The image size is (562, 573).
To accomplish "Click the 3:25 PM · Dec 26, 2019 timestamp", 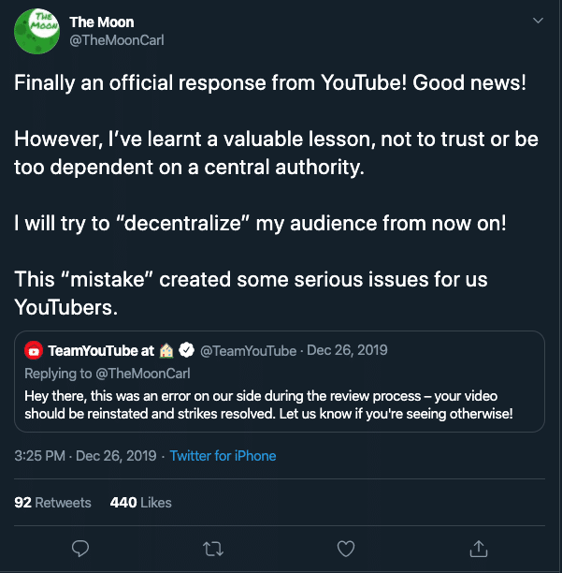I will (x=86, y=456).
